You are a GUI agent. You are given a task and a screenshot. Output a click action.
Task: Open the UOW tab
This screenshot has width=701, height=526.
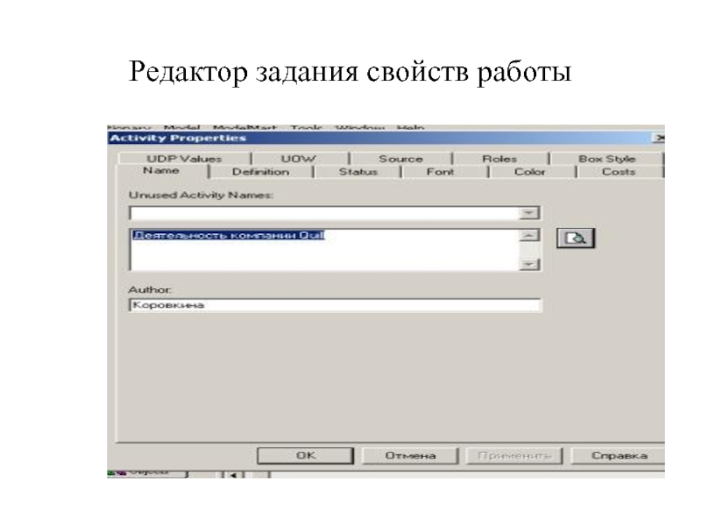[298, 159]
